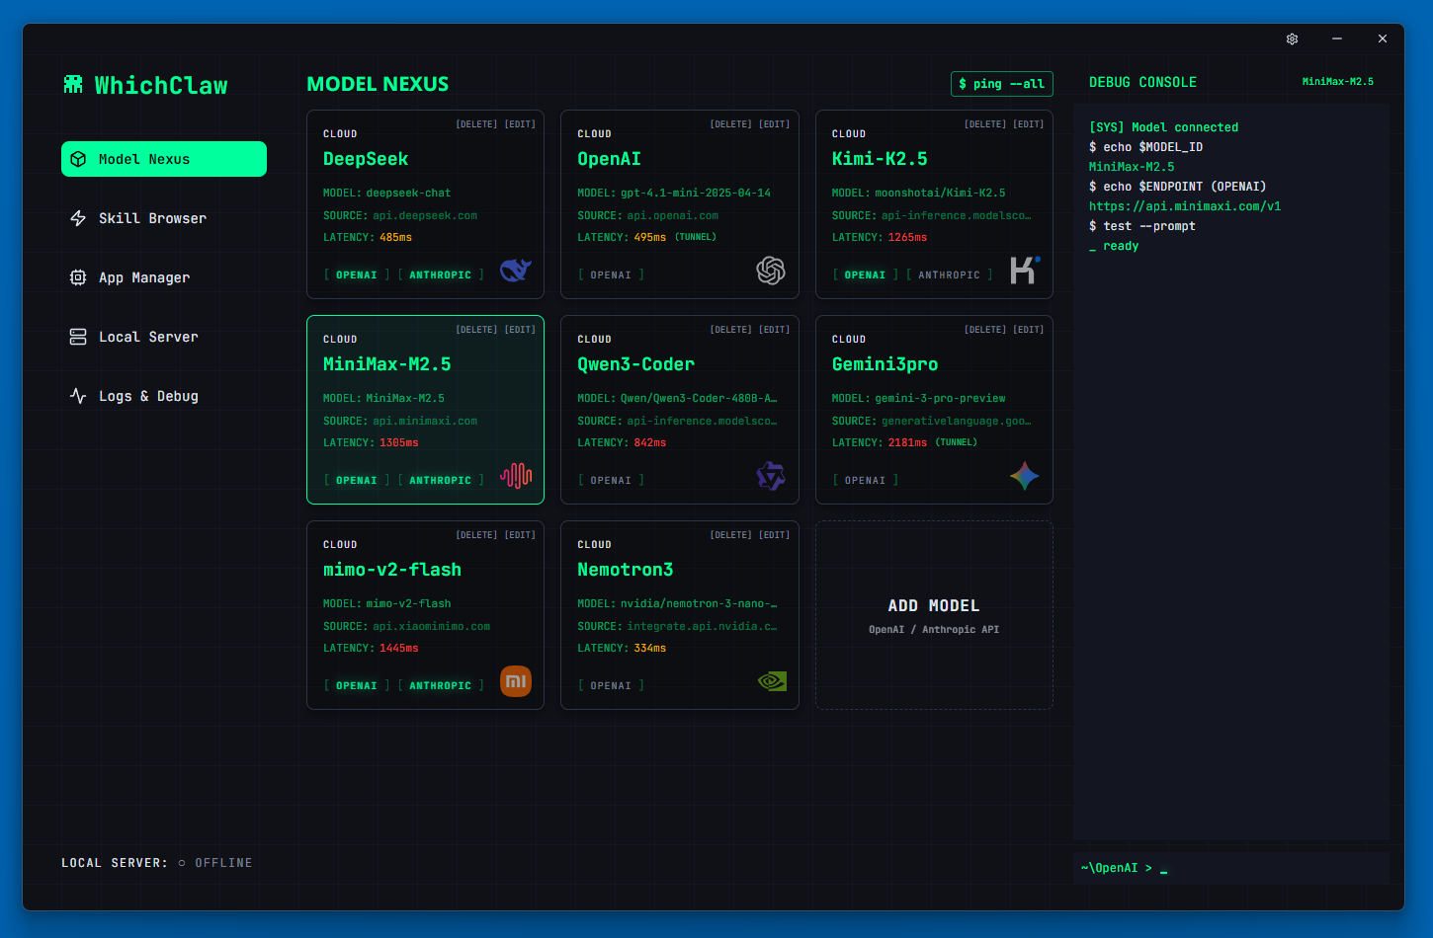Open the Logs & Debug section

[x=148, y=396]
